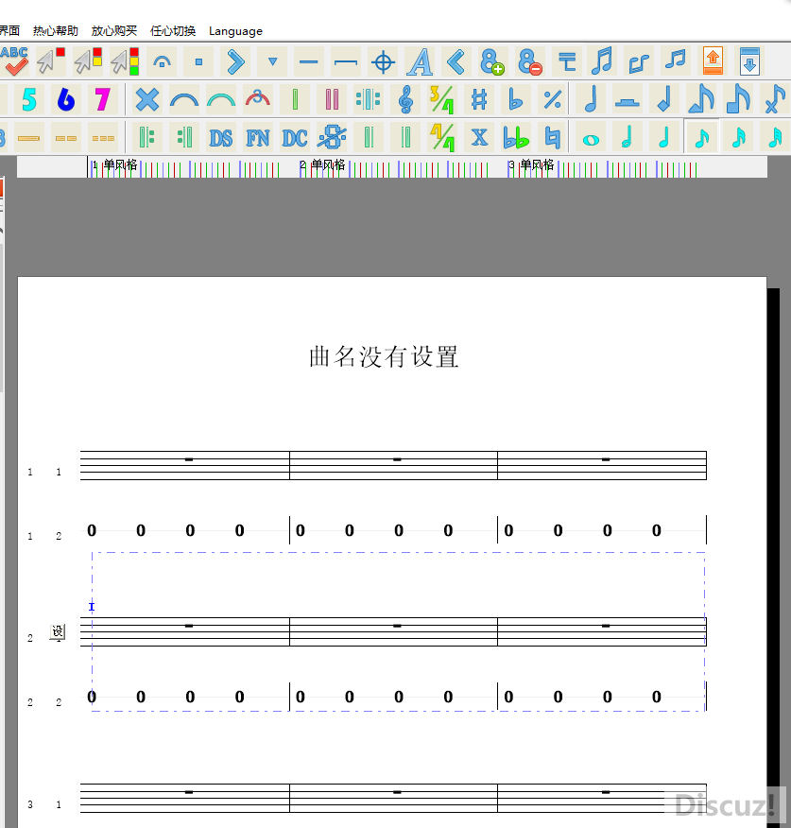The image size is (791, 828).
Task: Add a staccato dot articulation
Action: pyautogui.click(x=198, y=61)
